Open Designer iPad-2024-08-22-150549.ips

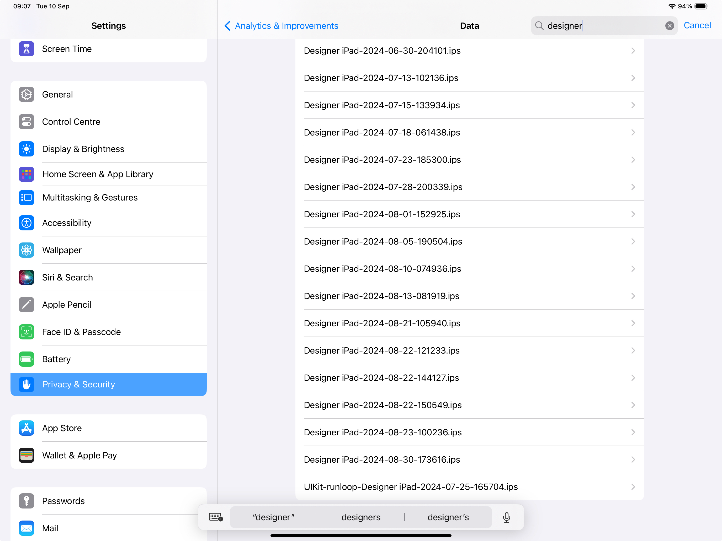pyautogui.click(x=469, y=405)
